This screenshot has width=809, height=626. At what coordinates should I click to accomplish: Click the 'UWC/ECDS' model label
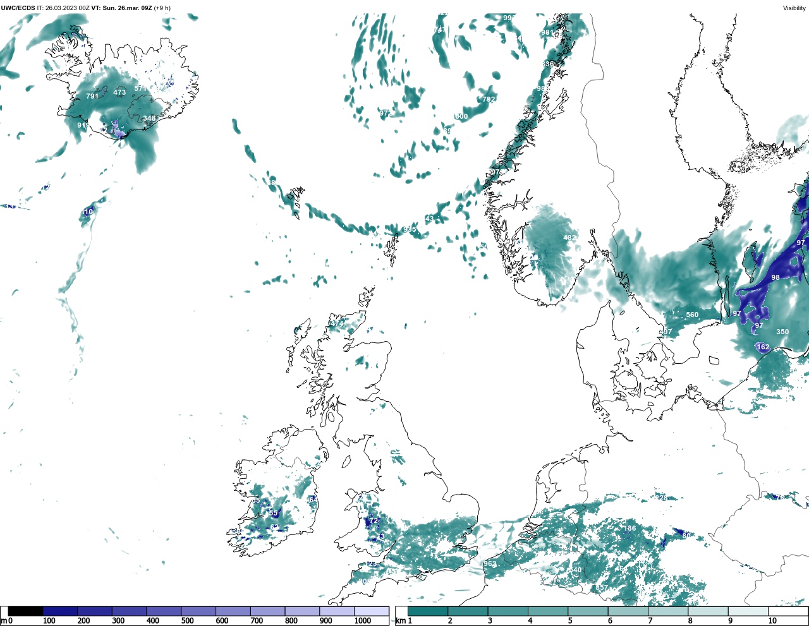coord(18,8)
